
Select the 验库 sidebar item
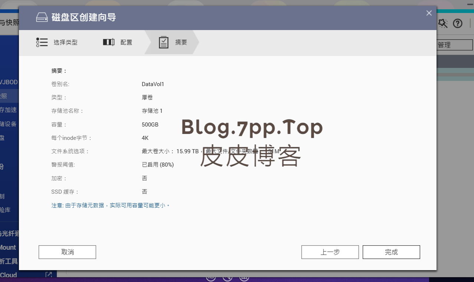pyautogui.click(x=6, y=210)
